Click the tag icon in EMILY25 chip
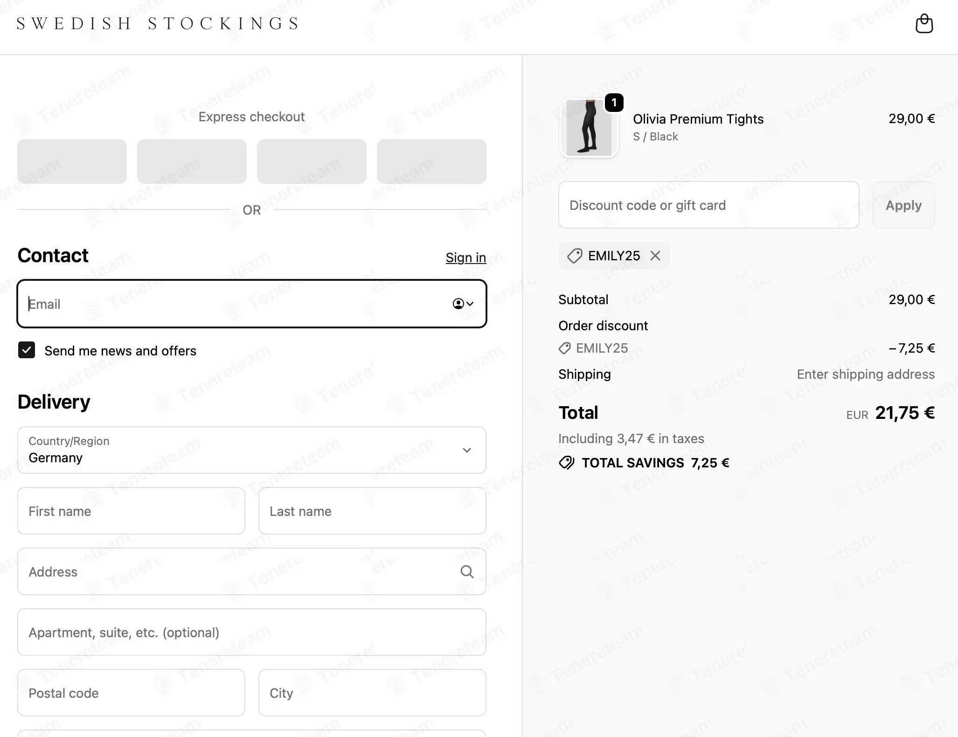This screenshot has width=958, height=737. click(x=575, y=256)
